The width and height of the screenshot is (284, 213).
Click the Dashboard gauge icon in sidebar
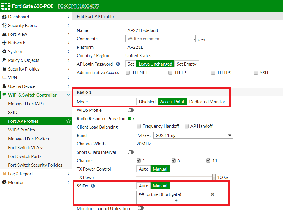pyautogui.click(x=4, y=17)
